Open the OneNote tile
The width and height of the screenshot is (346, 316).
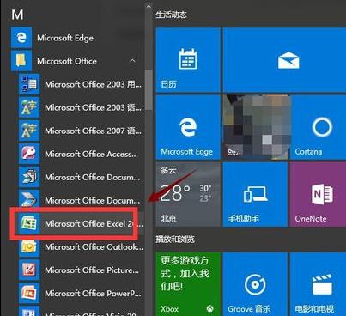pos(318,194)
